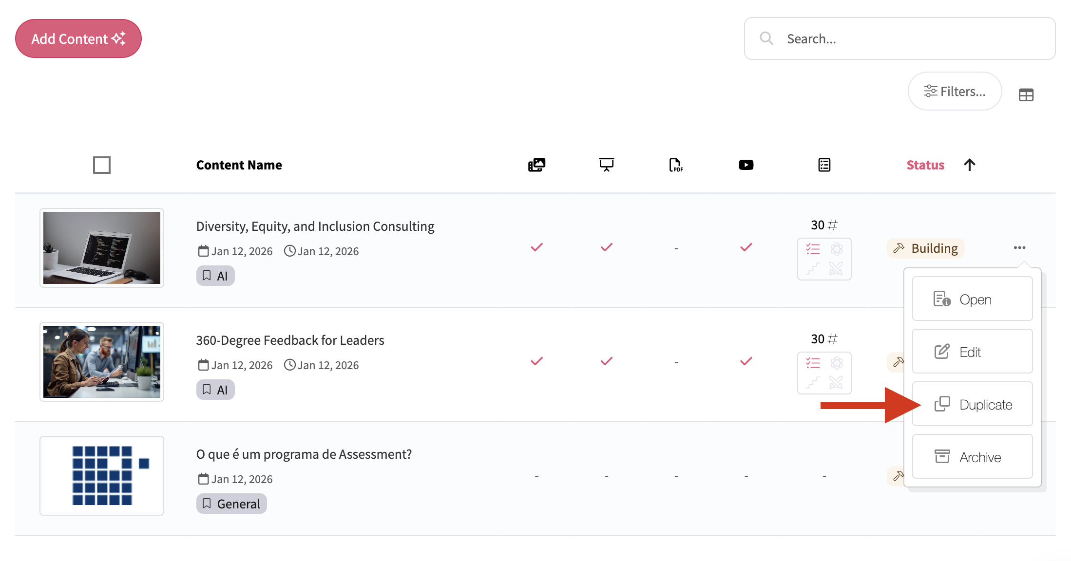Click the image gallery column header icon
Image resolution: width=1071 pixels, height=561 pixels.
coord(536,165)
